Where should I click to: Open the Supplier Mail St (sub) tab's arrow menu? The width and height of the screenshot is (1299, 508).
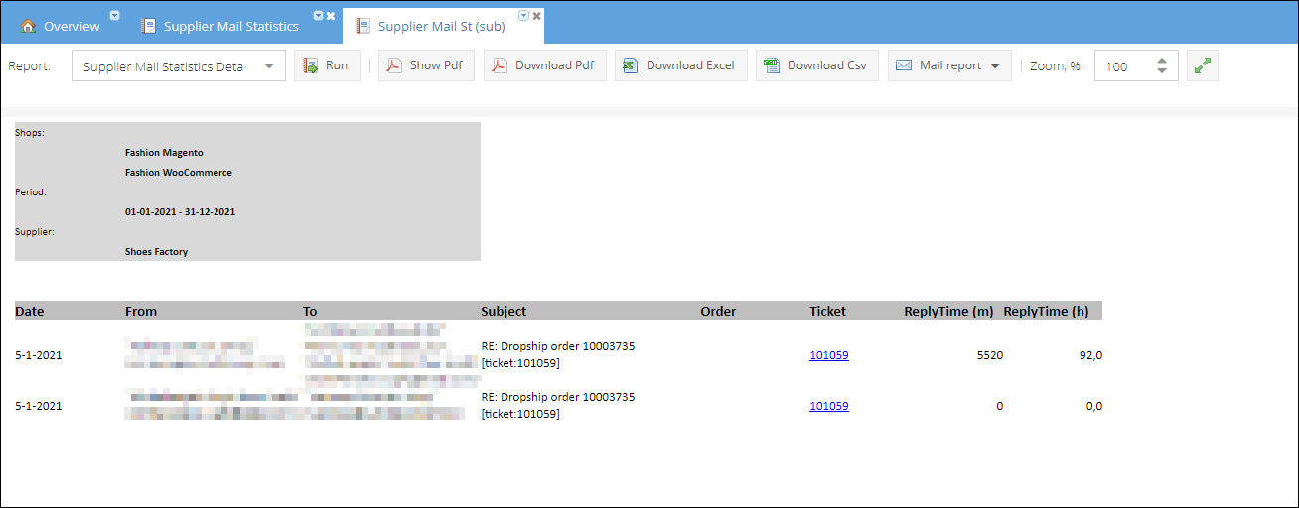coord(523,16)
